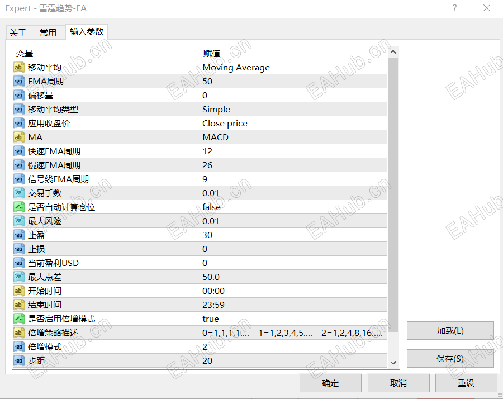Screen dimensions: 503x399
Task: Select the Simple value of 移动平均类型
Action: click(x=216, y=110)
